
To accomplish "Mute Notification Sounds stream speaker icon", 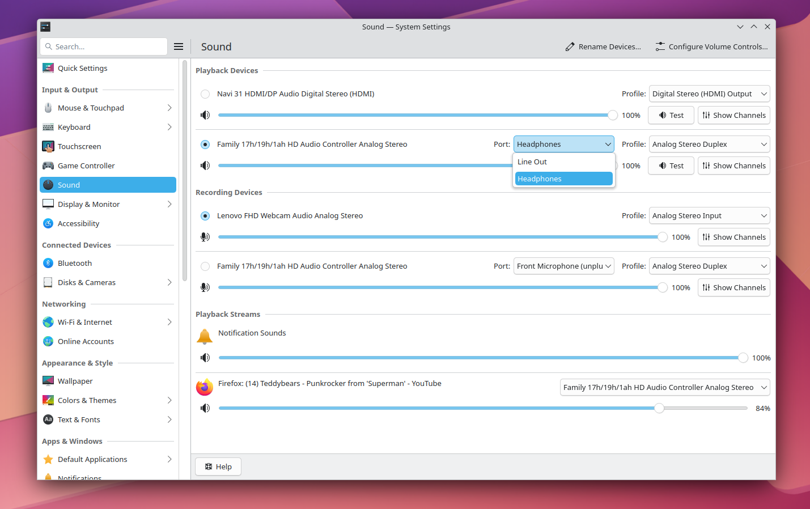I will tap(205, 358).
